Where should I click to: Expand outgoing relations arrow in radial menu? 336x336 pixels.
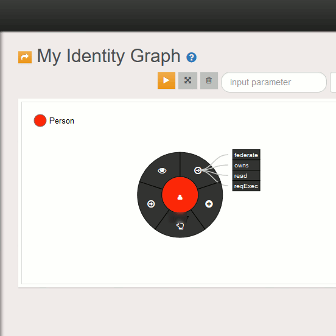(x=198, y=170)
